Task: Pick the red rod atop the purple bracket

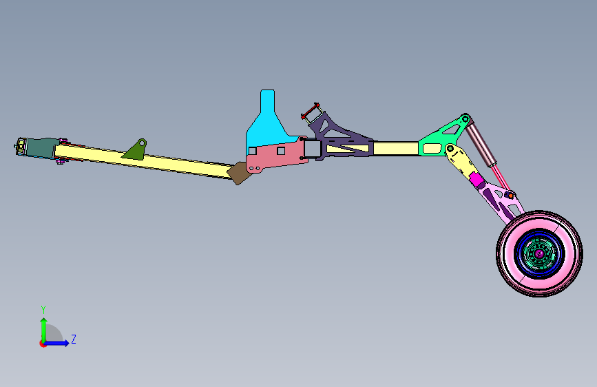Action: coord(310,111)
